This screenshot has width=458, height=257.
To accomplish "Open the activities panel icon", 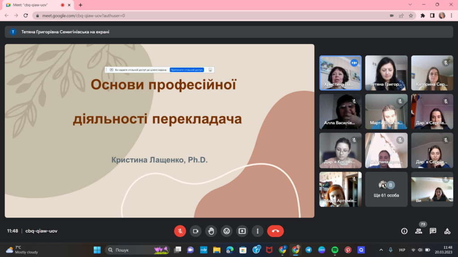I will pos(447,231).
